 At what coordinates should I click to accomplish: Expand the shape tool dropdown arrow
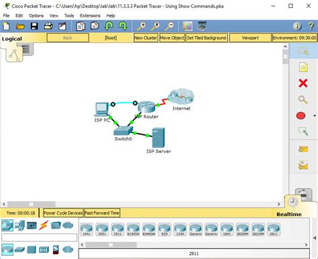315,116
